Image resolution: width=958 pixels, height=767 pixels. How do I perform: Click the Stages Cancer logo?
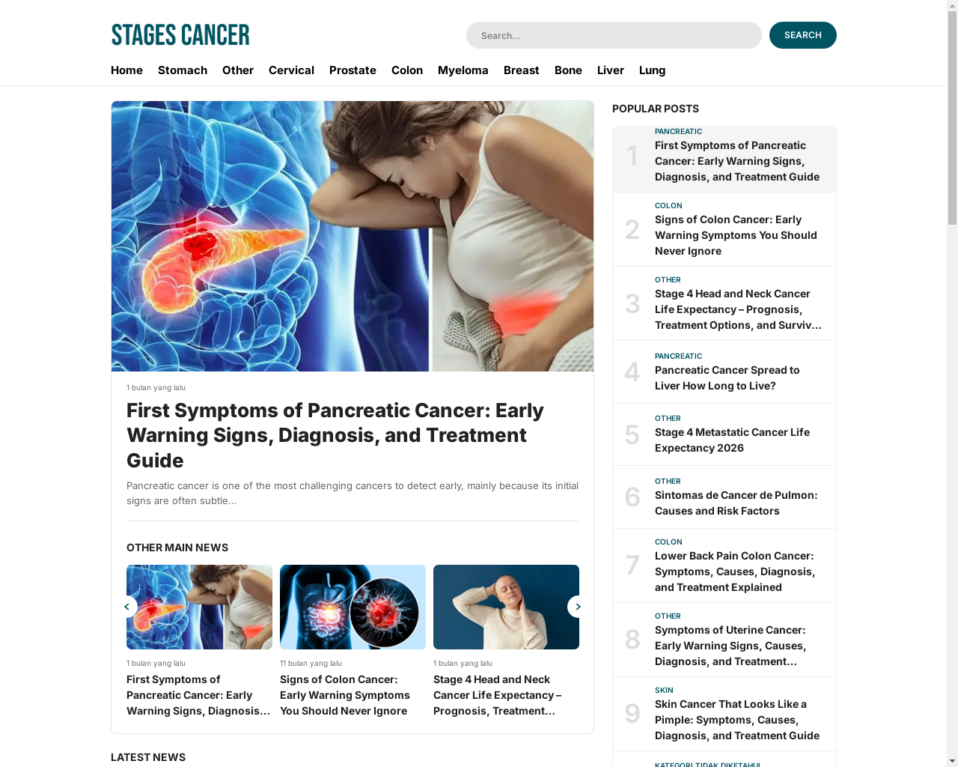180,35
